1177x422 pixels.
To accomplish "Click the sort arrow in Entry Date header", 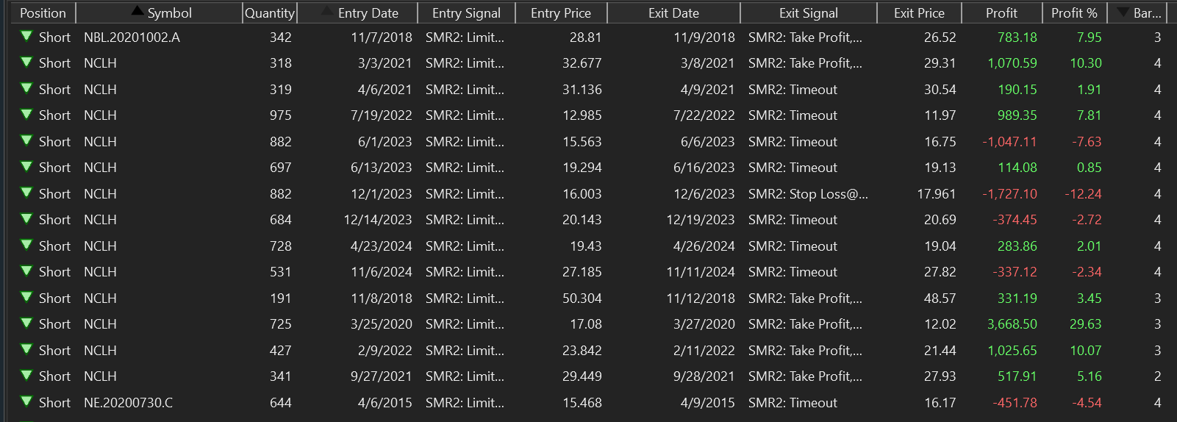I will click(326, 12).
